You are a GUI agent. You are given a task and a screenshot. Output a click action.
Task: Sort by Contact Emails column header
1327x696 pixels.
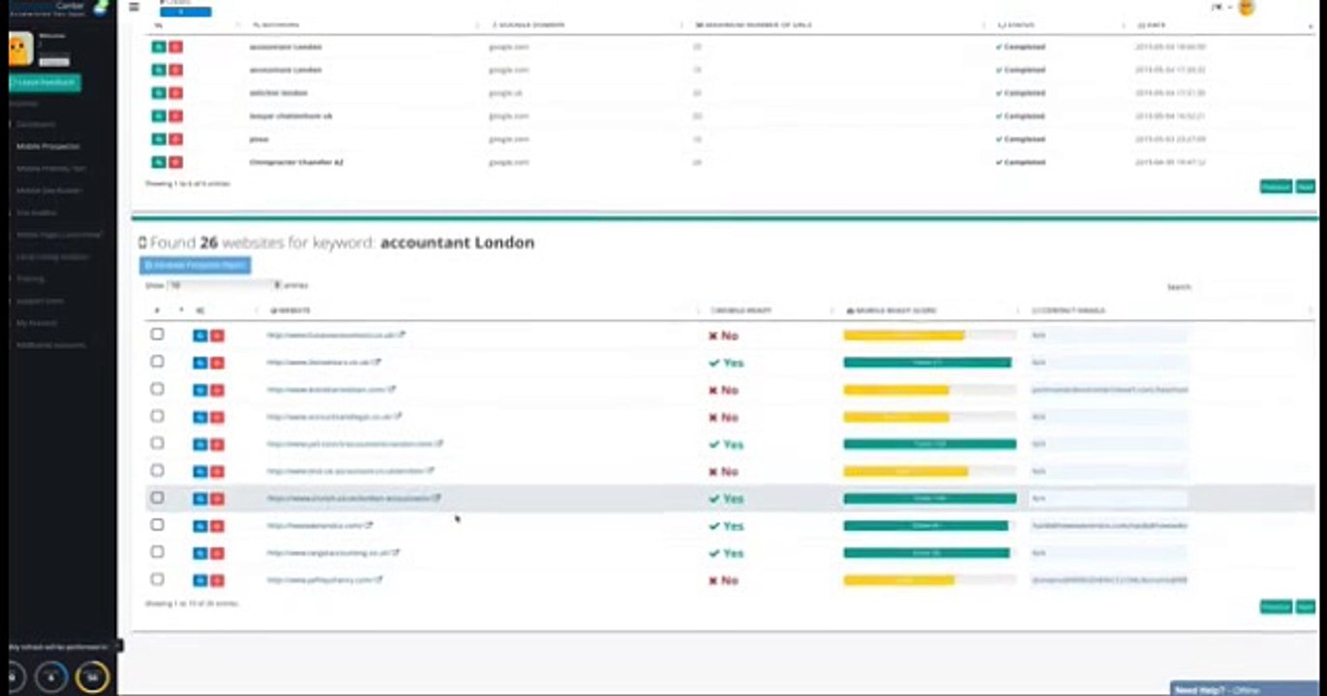pyautogui.click(x=1069, y=310)
